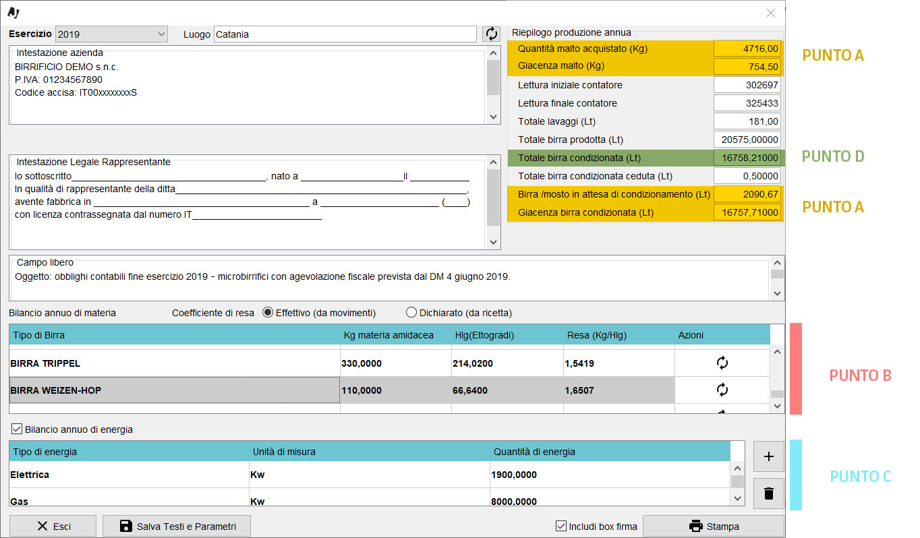The width and height of the screenshot is (920, 538).
Task: Click the 330,0000 Kg cell
Action: 396,363
